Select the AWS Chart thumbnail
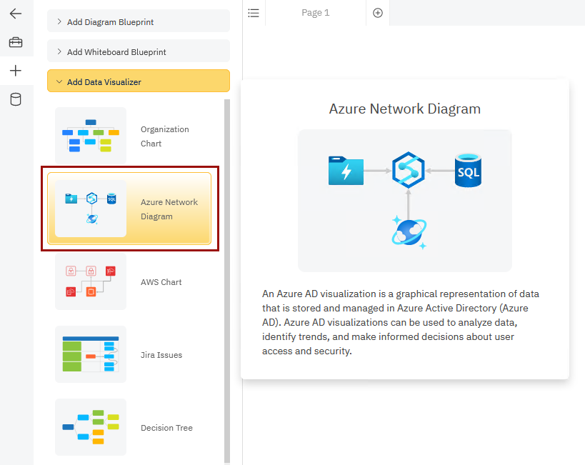The height and width of the screenshot is (465, 585). [91, 281]
